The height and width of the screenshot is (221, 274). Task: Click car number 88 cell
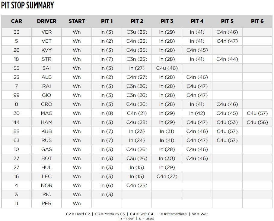tap(16, 131)
